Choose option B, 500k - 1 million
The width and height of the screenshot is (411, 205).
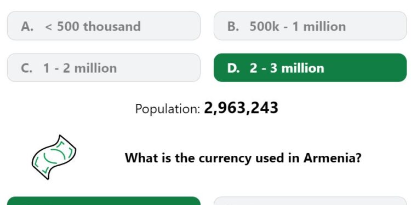(x=310, y=26)
